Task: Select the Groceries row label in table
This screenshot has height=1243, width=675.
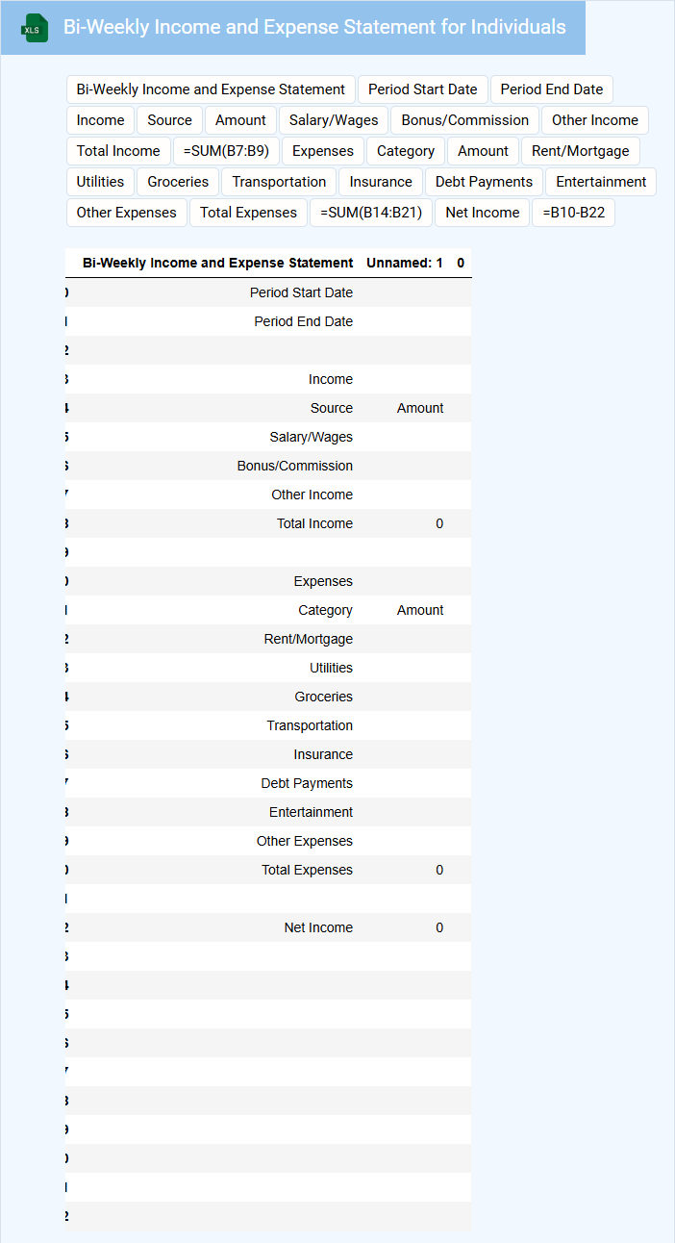Action: (x=323, y=697)
